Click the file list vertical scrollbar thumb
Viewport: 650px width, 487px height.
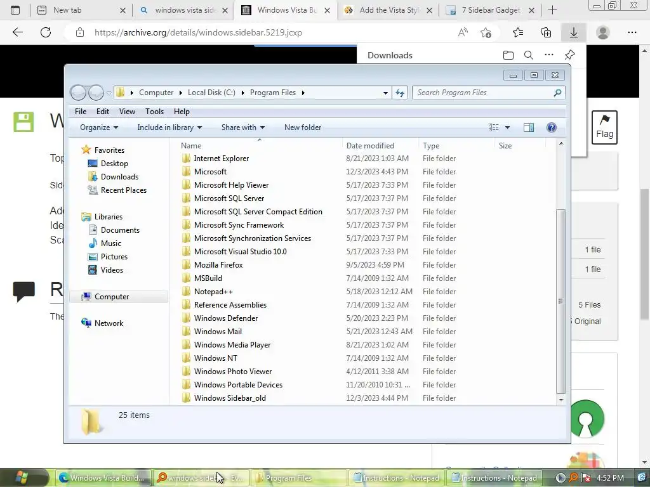click(x=560, y=301)
